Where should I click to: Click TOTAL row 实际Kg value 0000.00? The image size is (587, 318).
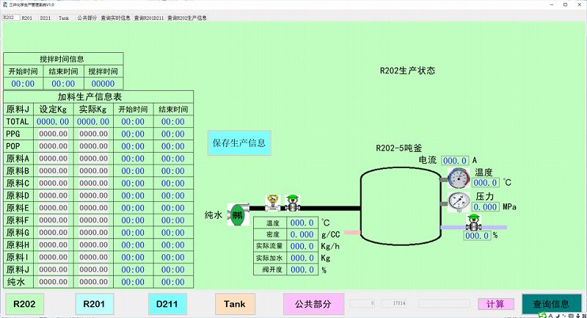click(x=93, y=122)
